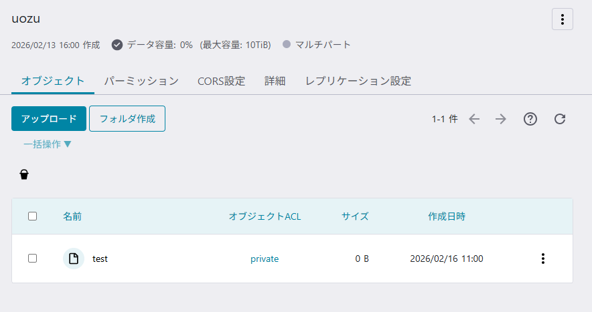Click the アップロード button
The width and height of the screenshot is (592, 312).
(x=49, y=119)
